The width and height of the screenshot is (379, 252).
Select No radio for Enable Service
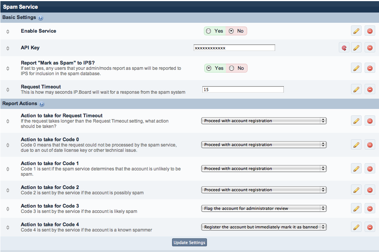(231, 31)
